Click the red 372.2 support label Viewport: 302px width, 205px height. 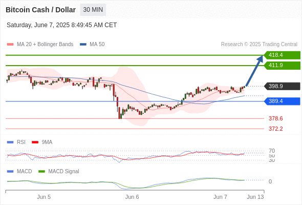click(275, 129)
